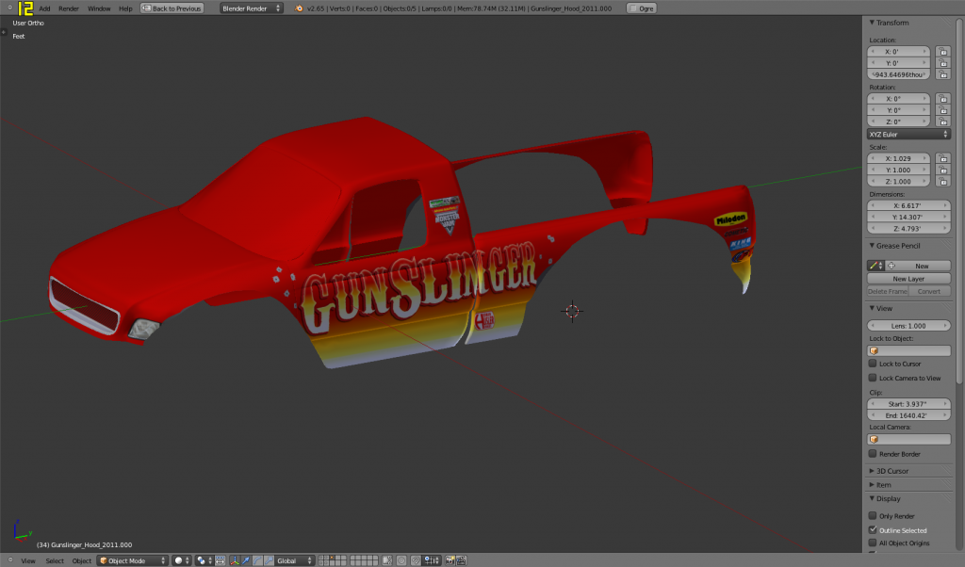This screenshot has width=965, height=567.
Task: Toggle manipulate center points icon
Action: coord(220,560)
